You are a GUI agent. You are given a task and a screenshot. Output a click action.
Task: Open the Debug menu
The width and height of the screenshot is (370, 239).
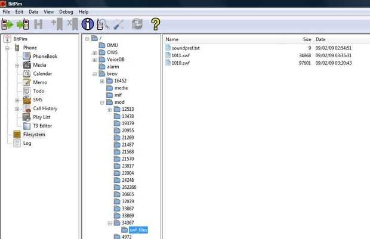pyautogui.click(x=66, y=12)
